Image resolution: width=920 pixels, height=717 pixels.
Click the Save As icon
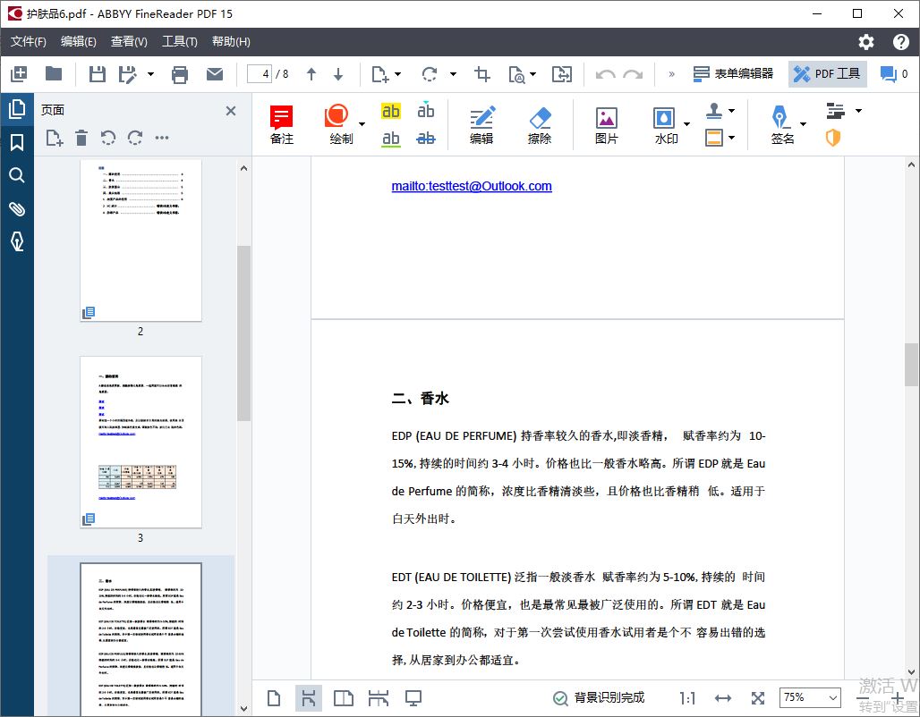click(x=127, y=74)
